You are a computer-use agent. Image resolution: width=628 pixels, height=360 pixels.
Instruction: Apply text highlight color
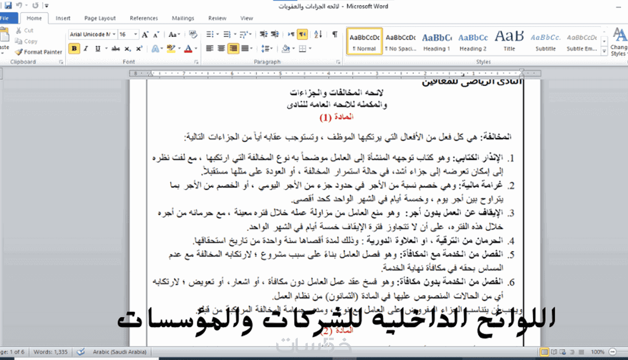(171, 48)
